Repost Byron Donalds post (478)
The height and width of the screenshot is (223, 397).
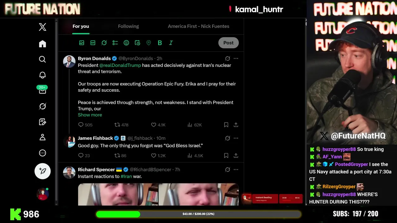(x=121, y=125)
